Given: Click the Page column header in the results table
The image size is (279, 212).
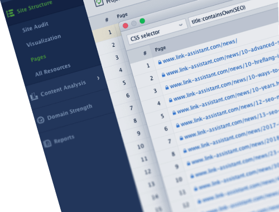Looking at the screenshot, I should click(x=160, y=49).
